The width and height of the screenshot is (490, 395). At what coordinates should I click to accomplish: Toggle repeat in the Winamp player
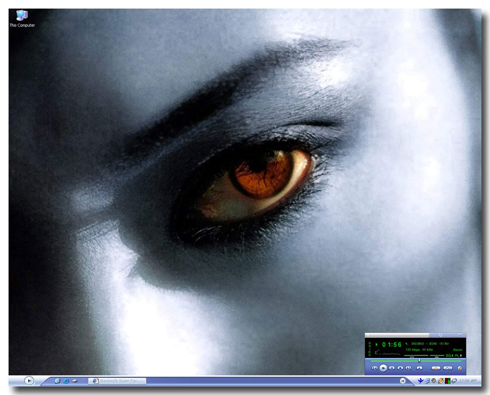coord(448,368)
